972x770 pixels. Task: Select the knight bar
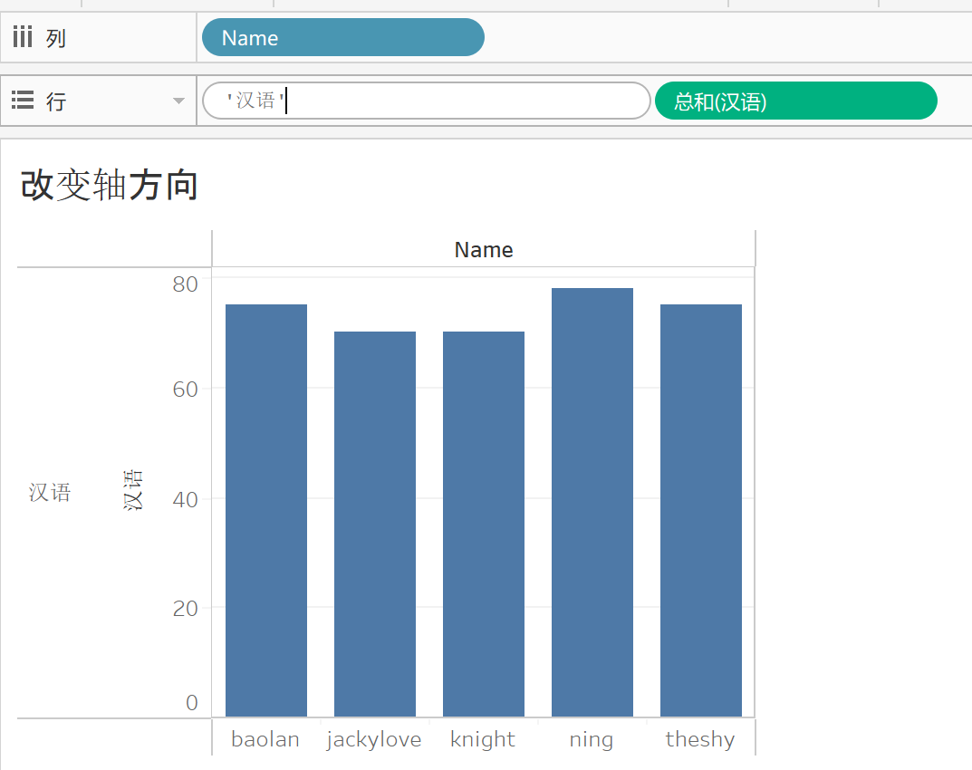(x=484, y=524)
